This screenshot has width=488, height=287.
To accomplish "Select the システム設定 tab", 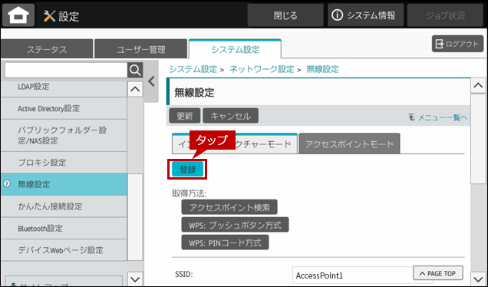I will click(x=235, y=49).
